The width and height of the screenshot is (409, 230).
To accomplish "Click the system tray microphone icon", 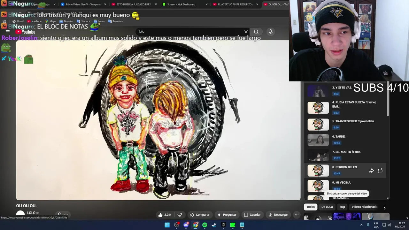I will (368, 225).
